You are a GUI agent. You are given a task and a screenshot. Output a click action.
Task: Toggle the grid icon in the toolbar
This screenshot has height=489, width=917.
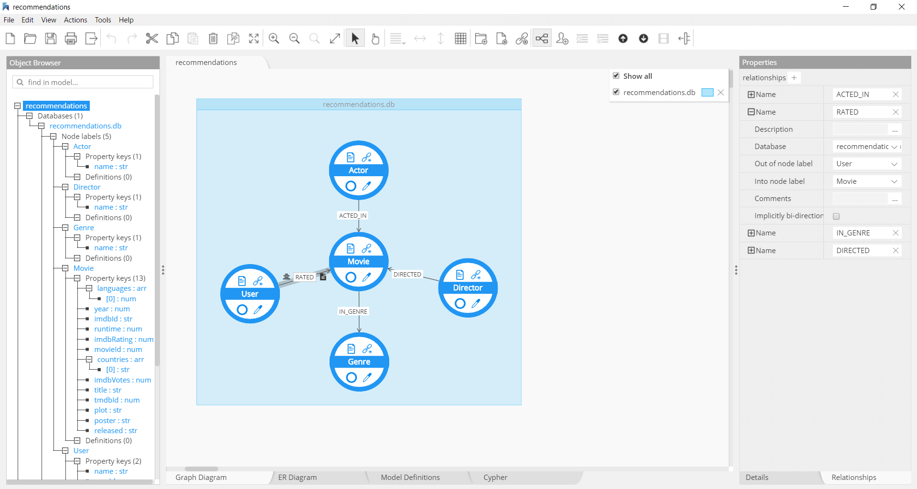pyautogui.click(x=460, y=39)
